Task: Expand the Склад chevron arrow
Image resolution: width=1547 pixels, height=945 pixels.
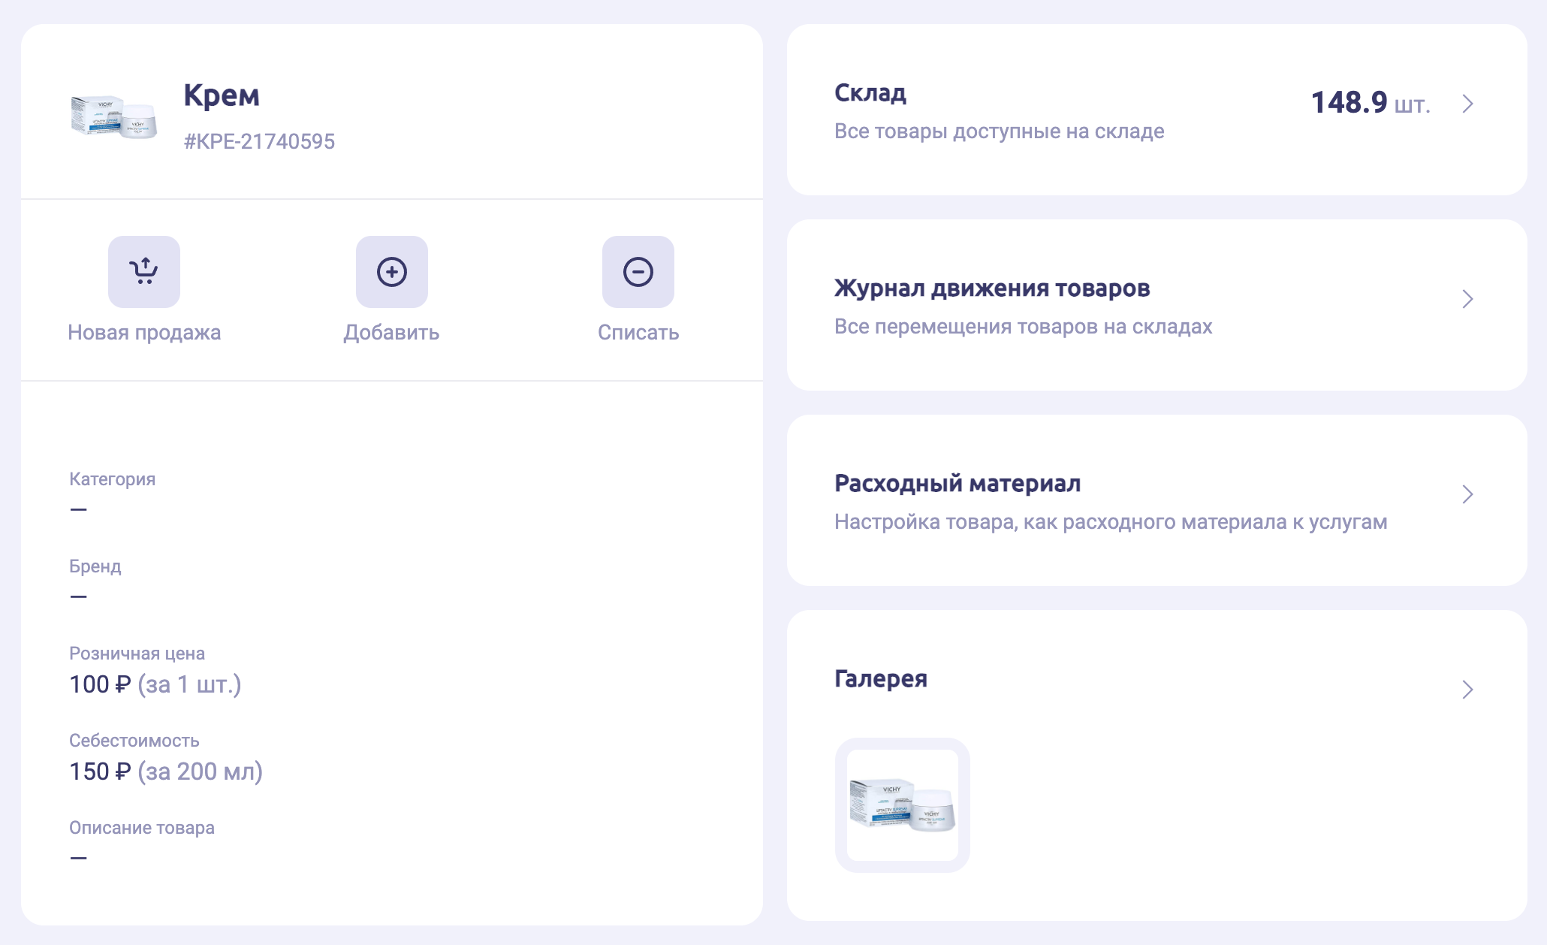Action: (1468, 104)
